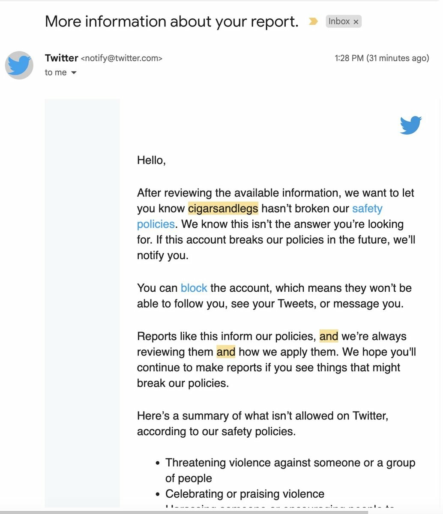
Task: Click the highlighted "cigarsandlegs" username
Action: click(x=223, y=209)
